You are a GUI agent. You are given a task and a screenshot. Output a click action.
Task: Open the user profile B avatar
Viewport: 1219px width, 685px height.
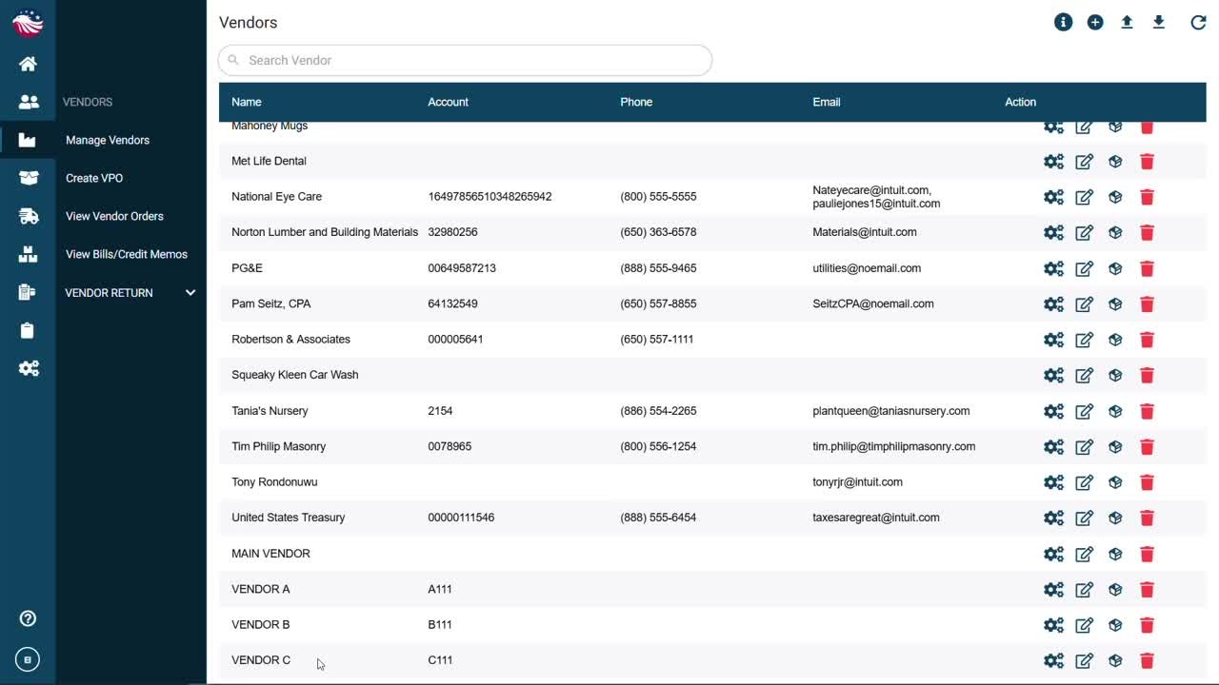(28, 659)
